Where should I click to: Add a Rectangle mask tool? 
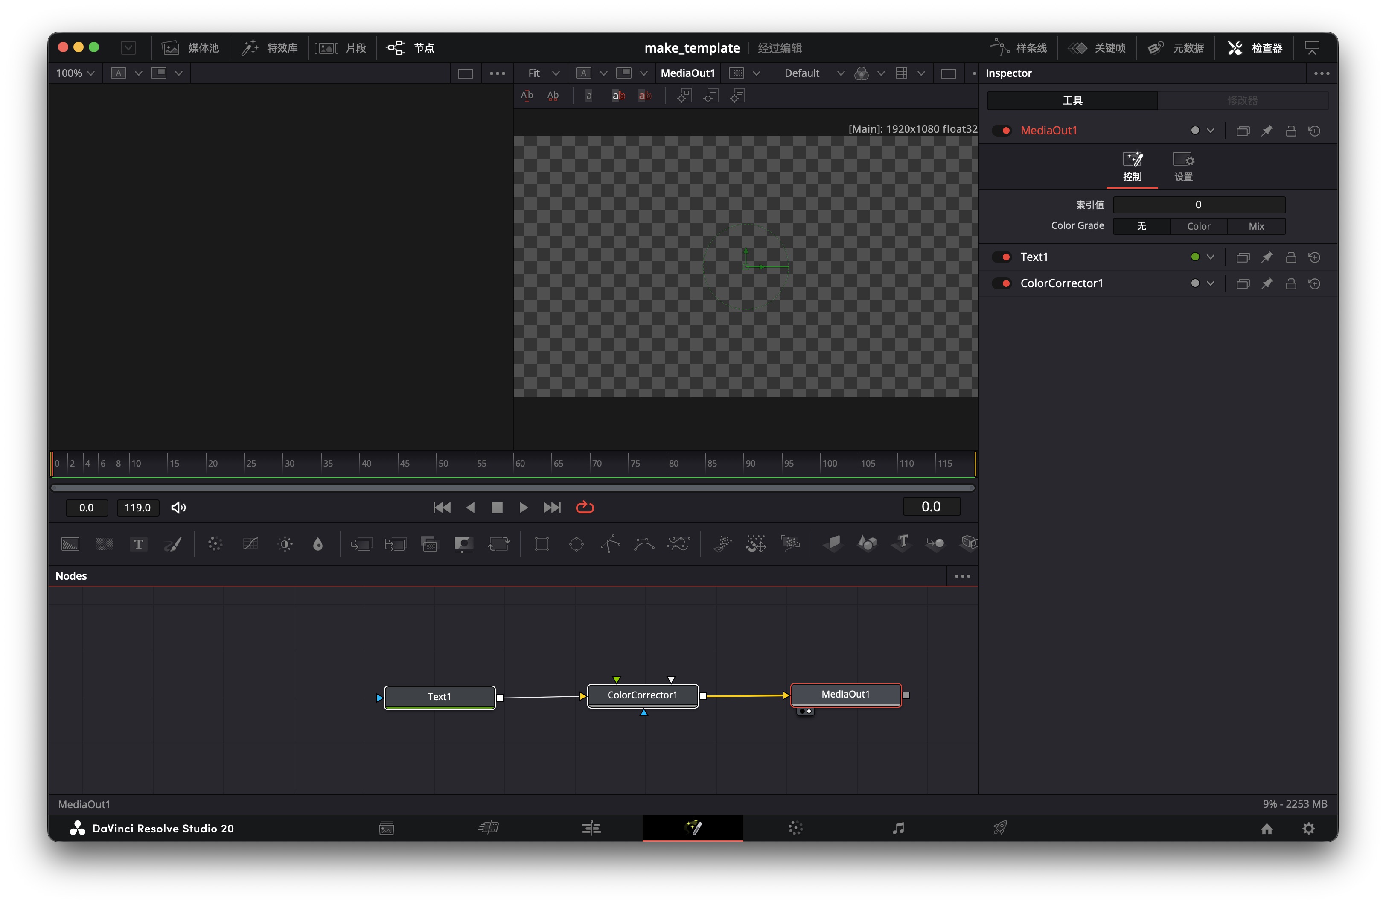(x=542, y=544)
